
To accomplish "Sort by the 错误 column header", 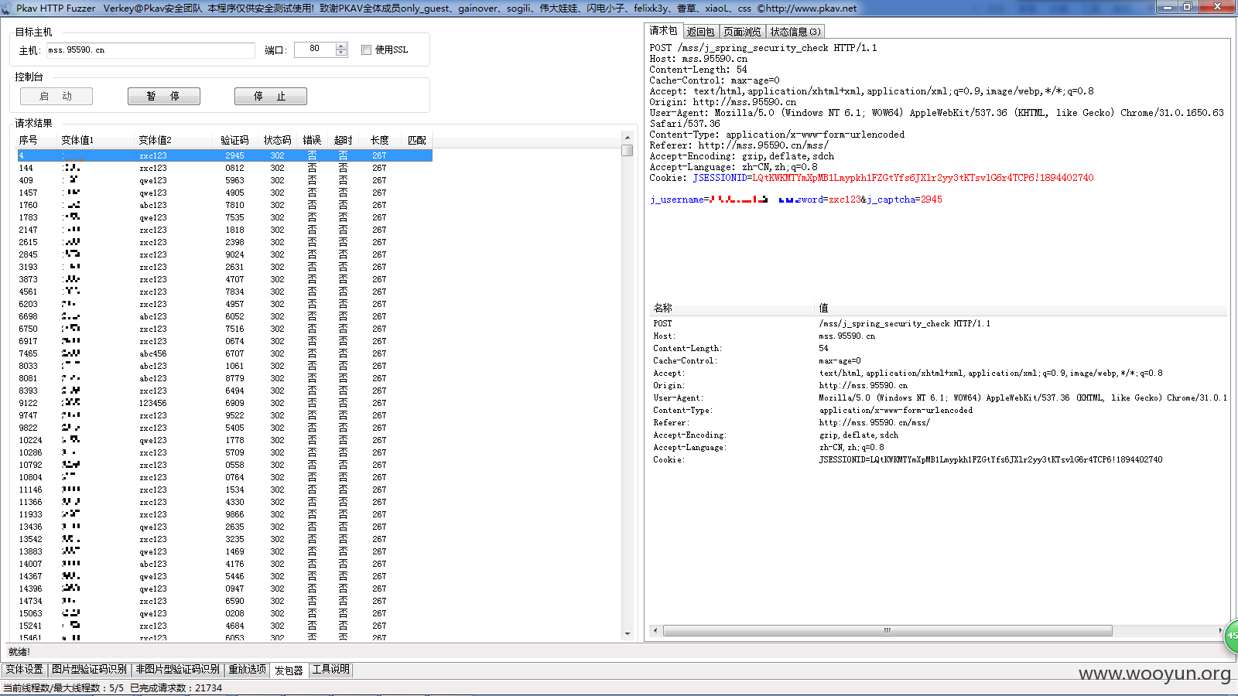I will point(313,140).
